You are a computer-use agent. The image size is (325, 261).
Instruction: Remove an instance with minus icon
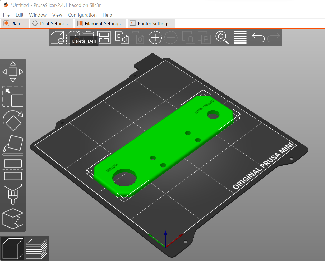(x=171, y=37)
